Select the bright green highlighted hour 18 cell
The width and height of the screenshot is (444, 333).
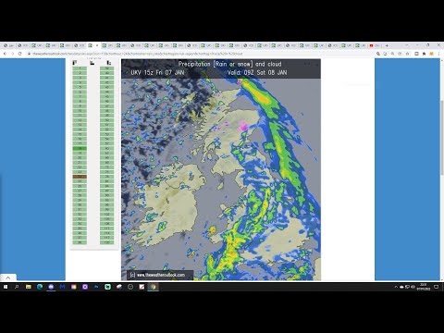(x=80, y=148)
